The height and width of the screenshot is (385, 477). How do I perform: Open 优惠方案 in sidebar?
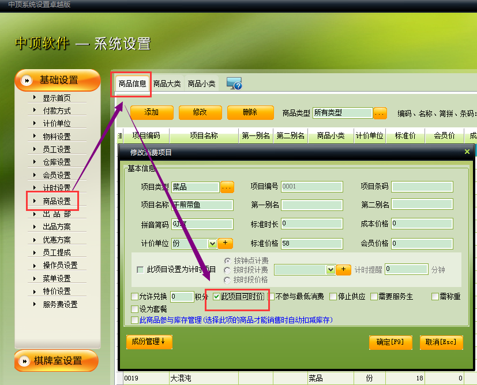[x=57, y=240]
